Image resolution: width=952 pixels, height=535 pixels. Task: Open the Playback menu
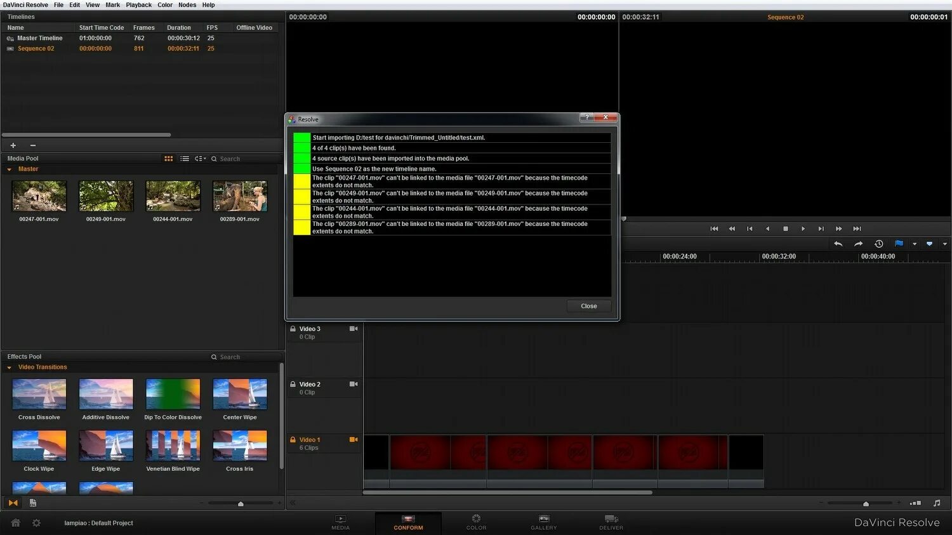[138, 5]
